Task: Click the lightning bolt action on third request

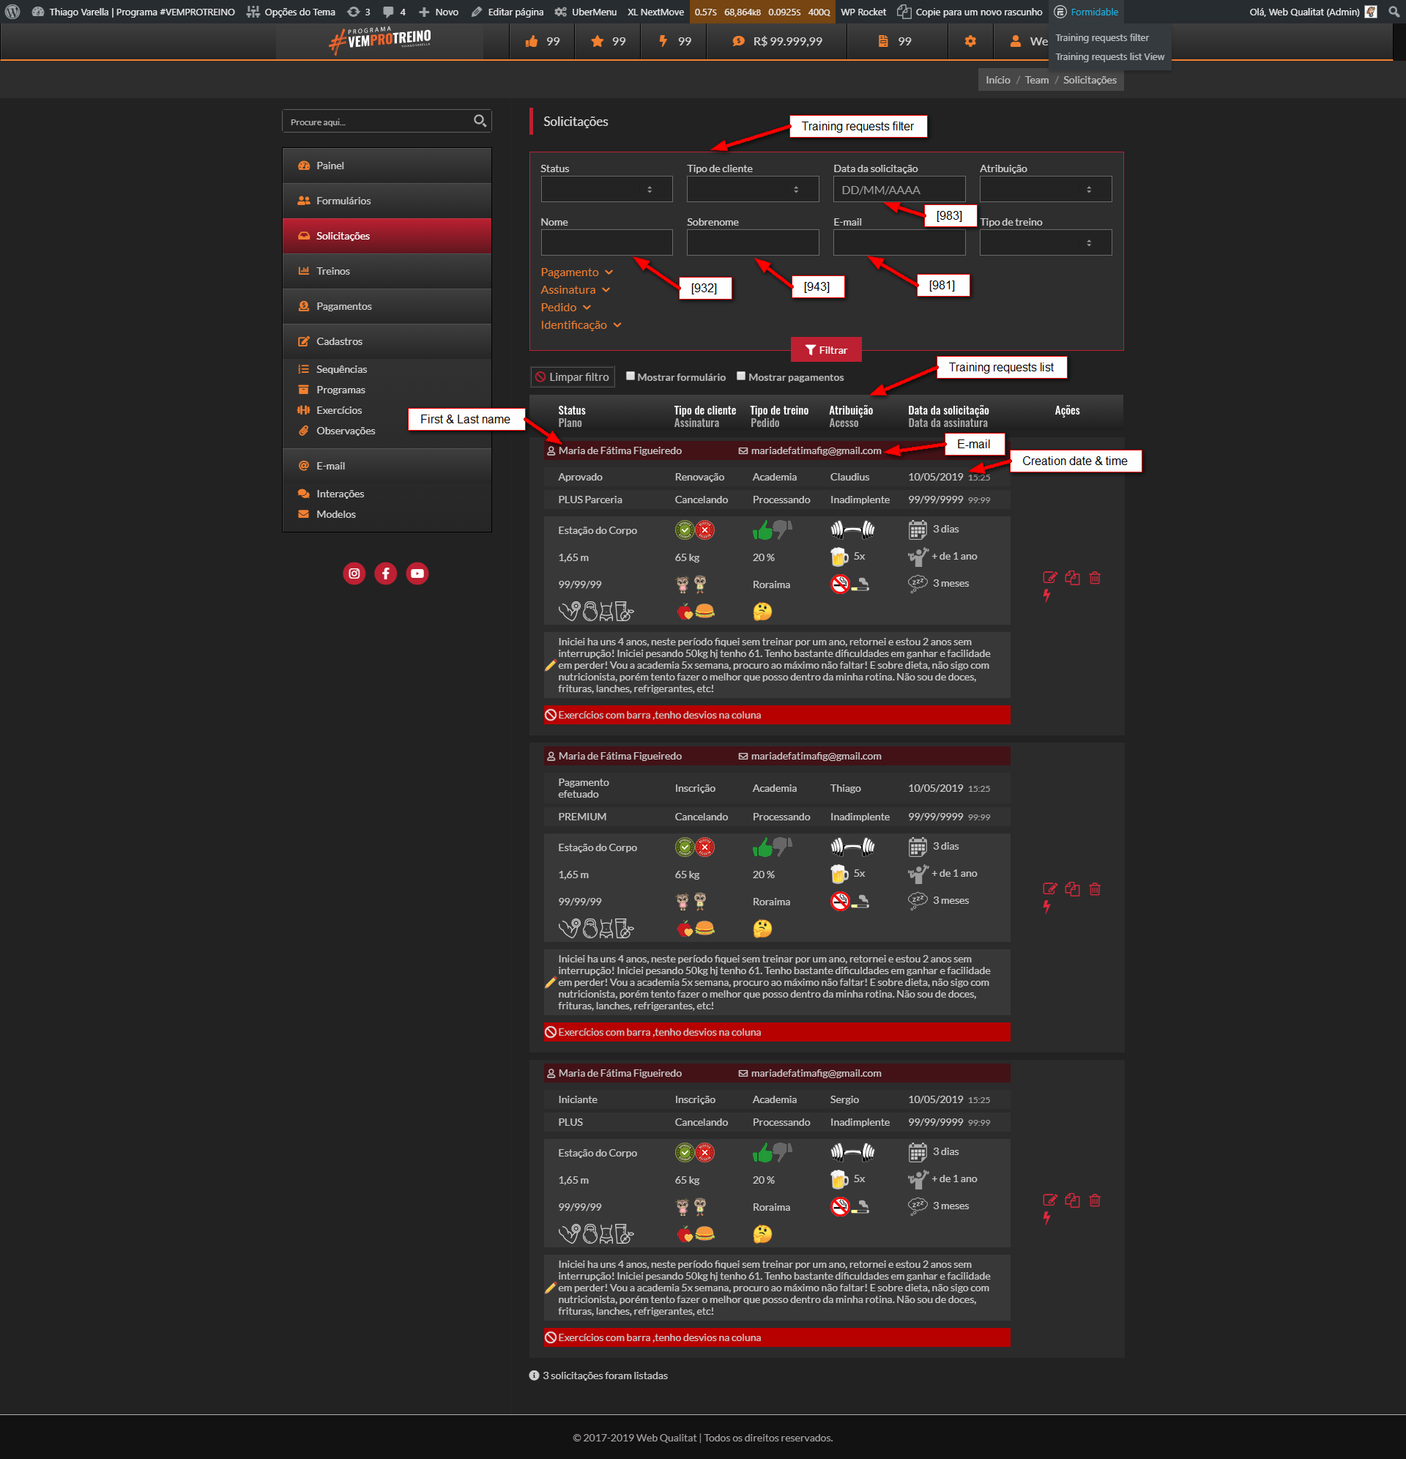Action: [x=1046, y=1218]
